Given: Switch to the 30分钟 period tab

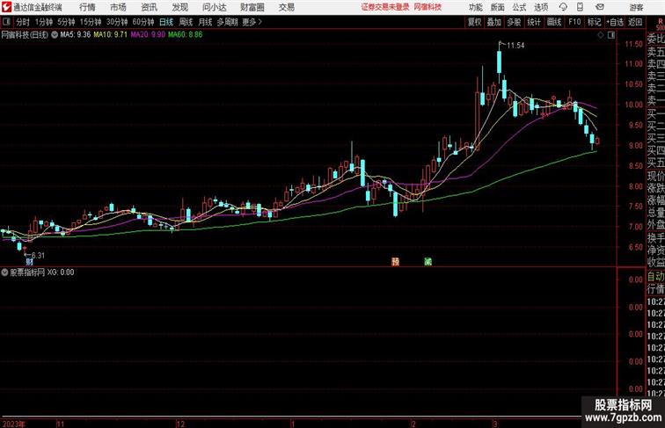Looking at the screenshot, I should coord(117,22).
